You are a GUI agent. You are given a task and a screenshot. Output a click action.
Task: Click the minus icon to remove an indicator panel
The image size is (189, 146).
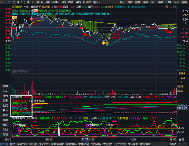[x=185, y=144]
